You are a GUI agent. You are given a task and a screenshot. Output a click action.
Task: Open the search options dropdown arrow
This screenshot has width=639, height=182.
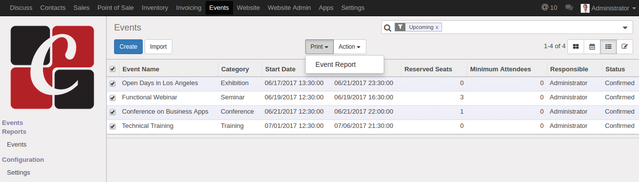625,28
